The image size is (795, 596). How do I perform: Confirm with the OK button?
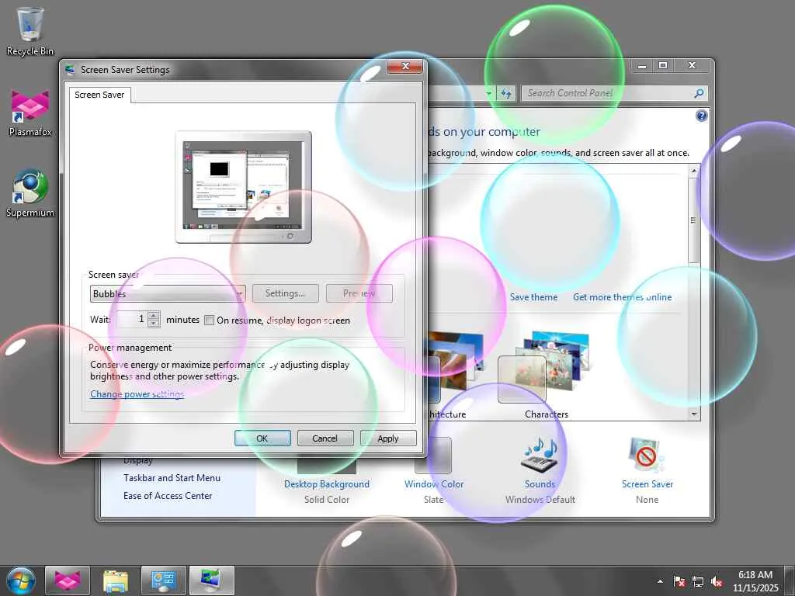click(x=262, y=438)
